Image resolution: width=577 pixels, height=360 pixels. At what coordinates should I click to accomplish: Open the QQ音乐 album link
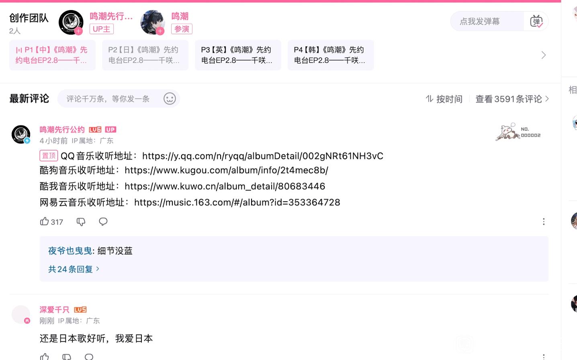pyautogui.click(x=262, y=156)
